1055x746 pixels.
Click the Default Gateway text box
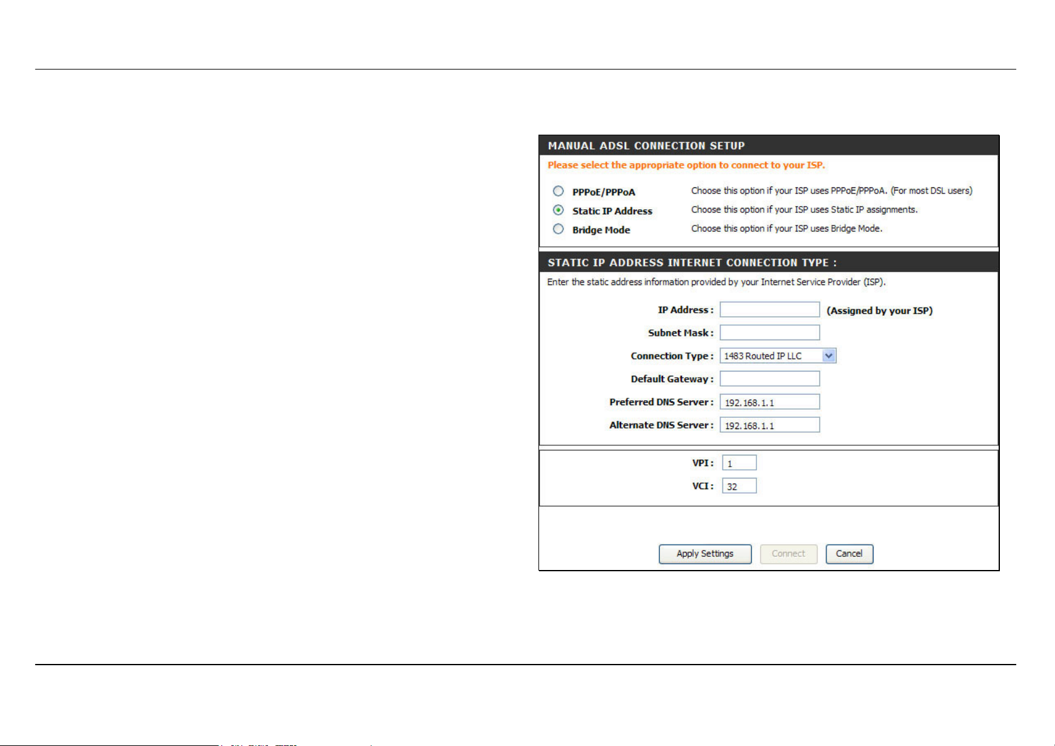tap(769, 379)
